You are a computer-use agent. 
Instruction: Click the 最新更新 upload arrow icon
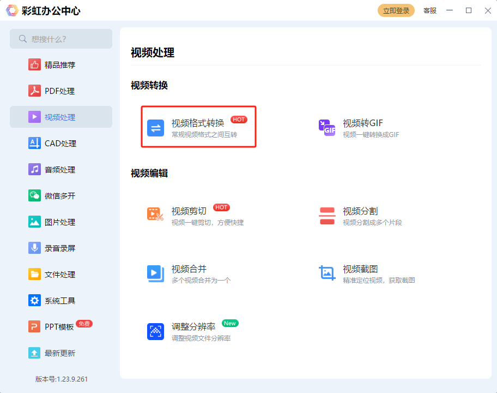tap(34, 353)
